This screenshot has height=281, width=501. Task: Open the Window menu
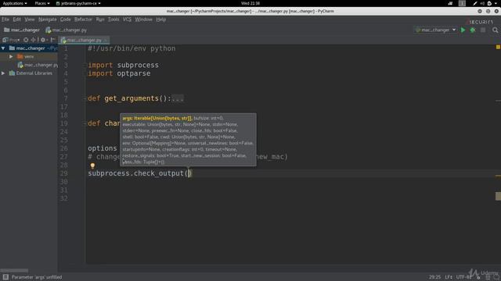click(x=143, y=20)
